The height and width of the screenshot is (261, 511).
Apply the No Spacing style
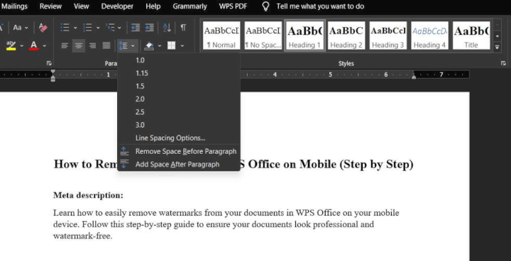coord(263,35)
